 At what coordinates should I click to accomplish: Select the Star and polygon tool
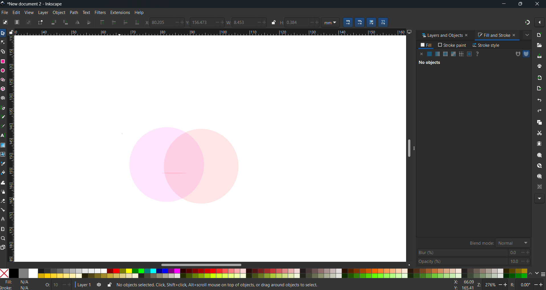point(3,80)
